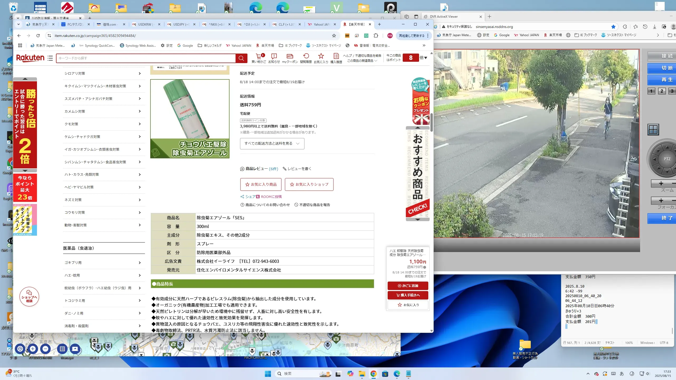Screen dimensions: 676x380
Task: Open the point multiplier 倍 dropdown arrow
Action: (425, 58)
